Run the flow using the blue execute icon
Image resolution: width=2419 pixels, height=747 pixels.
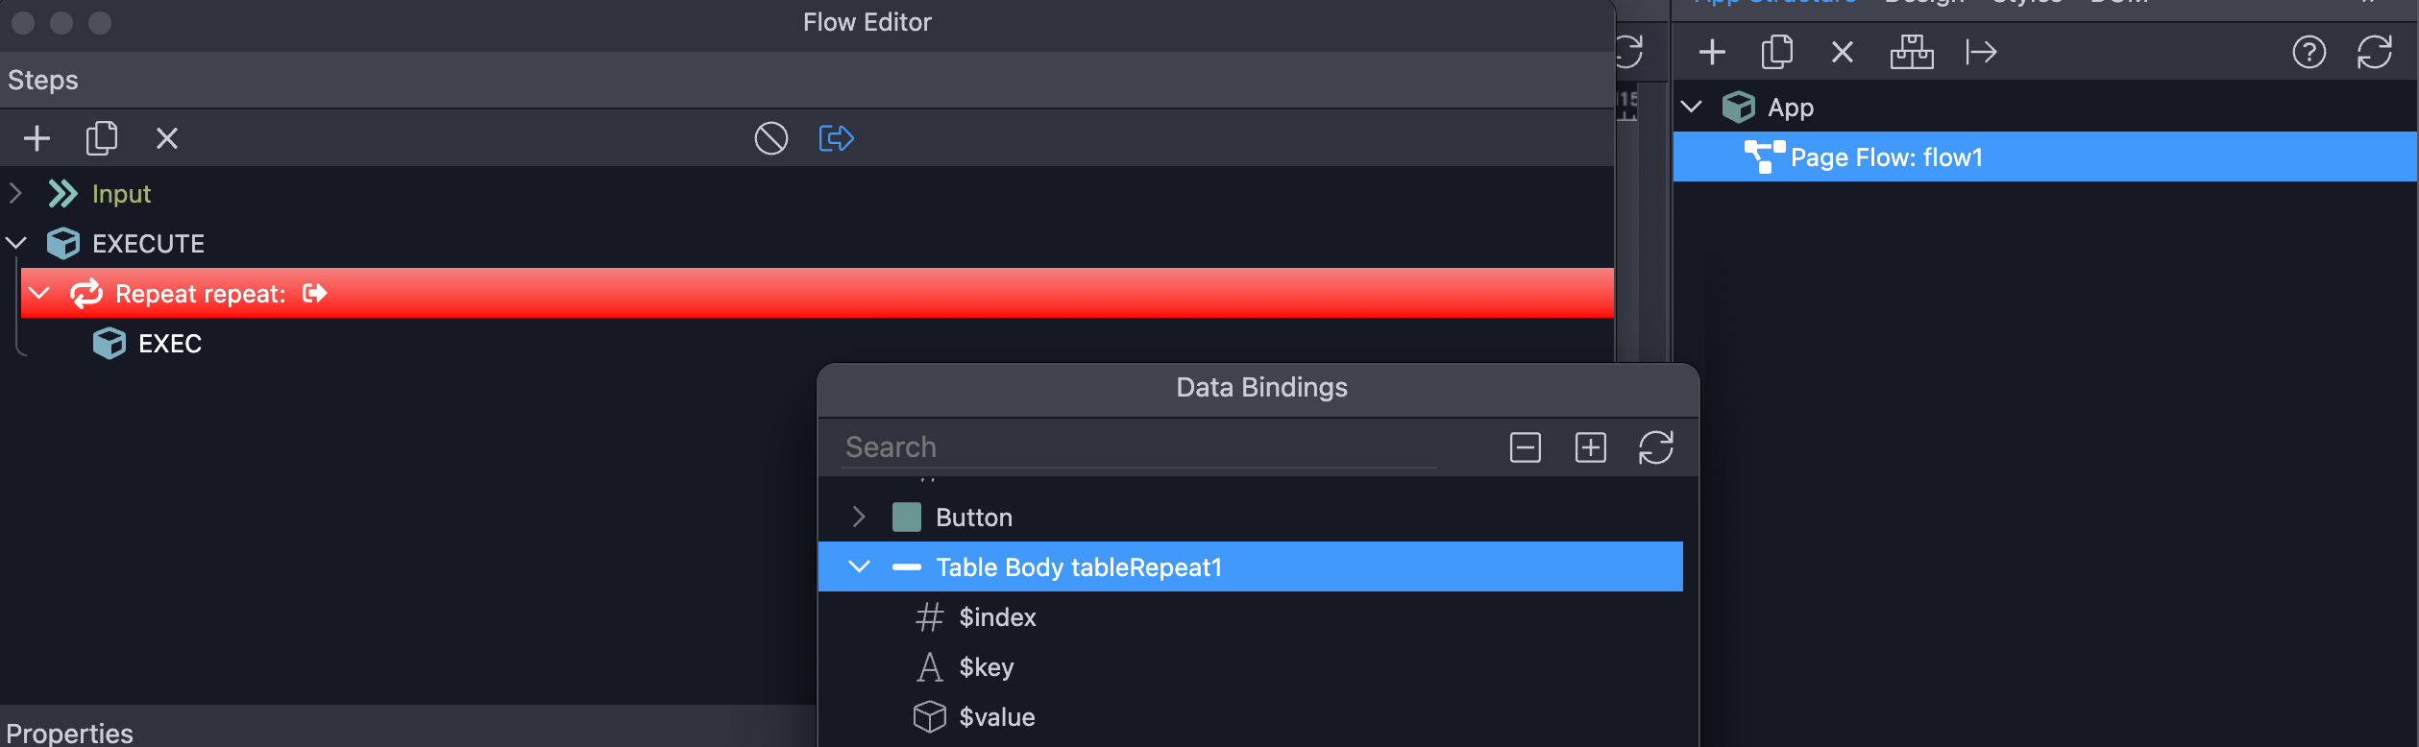click(x=834, y=137)
